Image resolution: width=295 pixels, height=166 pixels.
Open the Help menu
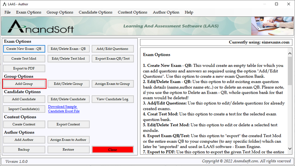click(189, 12)
